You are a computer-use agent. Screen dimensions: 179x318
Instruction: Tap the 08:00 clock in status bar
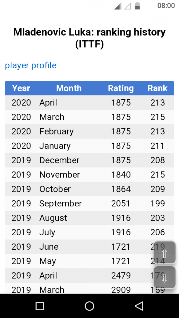coord(166,6)
